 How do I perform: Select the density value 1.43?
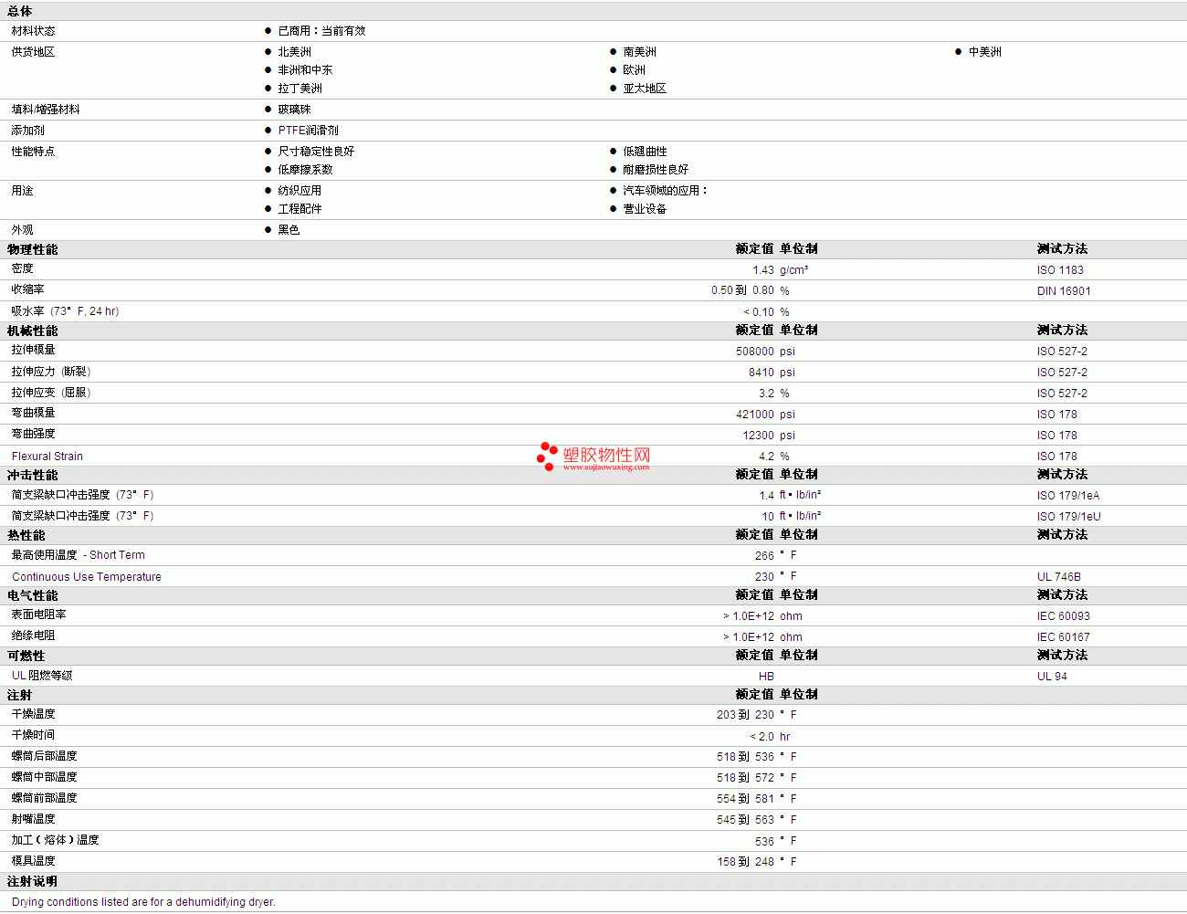763,270
